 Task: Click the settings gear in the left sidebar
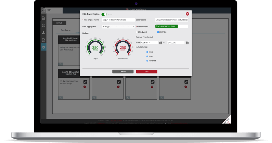pos(43,47)
